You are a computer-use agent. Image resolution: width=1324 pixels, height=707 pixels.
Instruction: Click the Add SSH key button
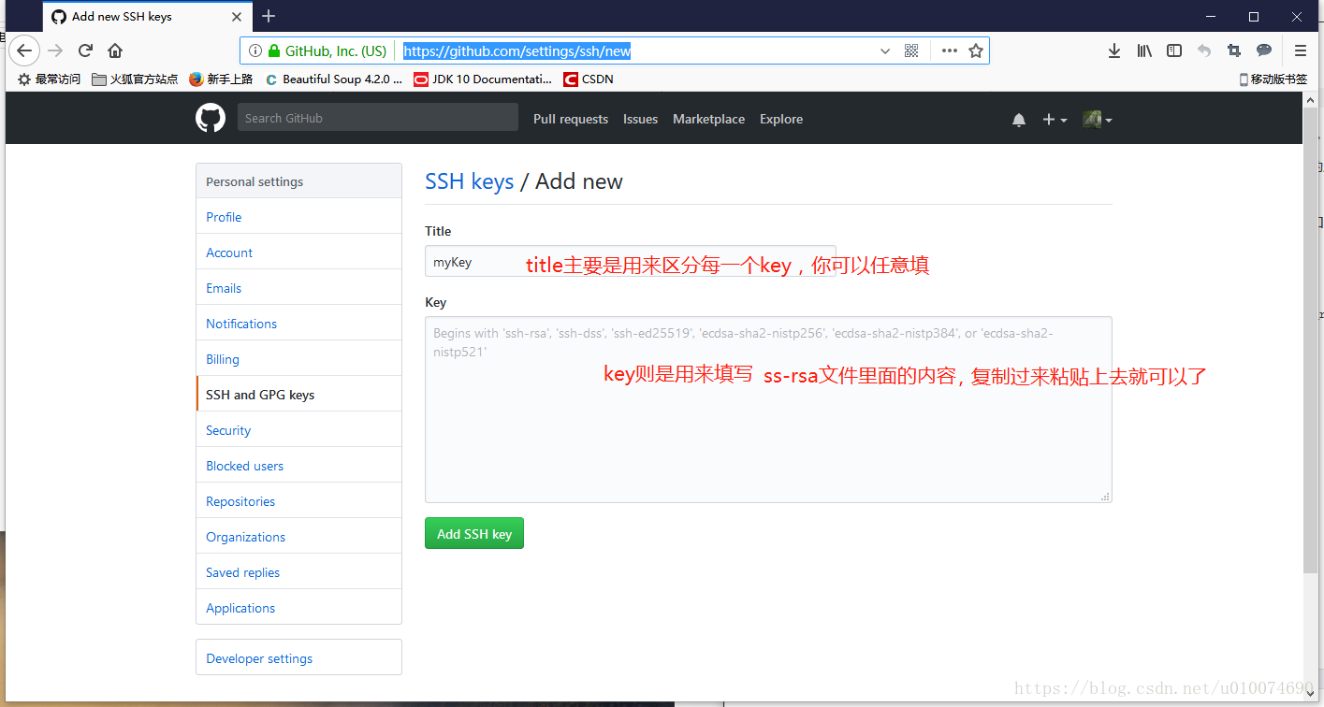tap(474, 534)
